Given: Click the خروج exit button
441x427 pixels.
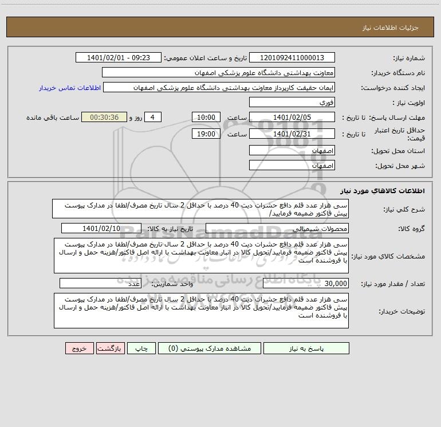Looking at the screenshot, I should tap(79, 348).
